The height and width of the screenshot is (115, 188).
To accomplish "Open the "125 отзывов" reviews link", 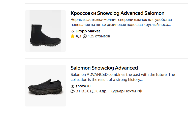I will pyautogui.click(x=99, y=36).
